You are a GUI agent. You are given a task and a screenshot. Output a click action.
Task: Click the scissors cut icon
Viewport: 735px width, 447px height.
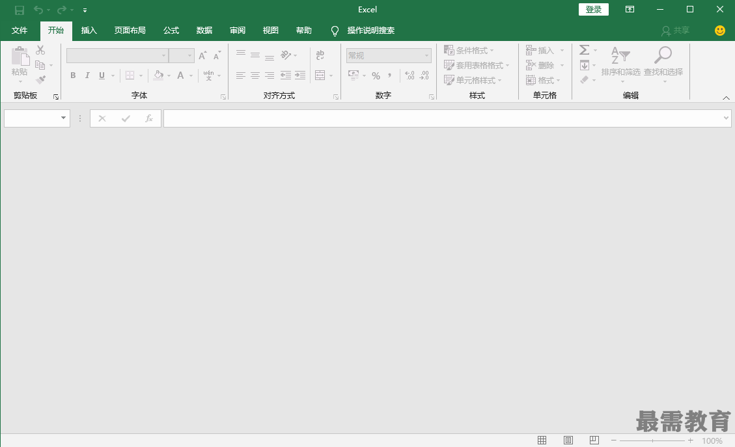[40, 50]
